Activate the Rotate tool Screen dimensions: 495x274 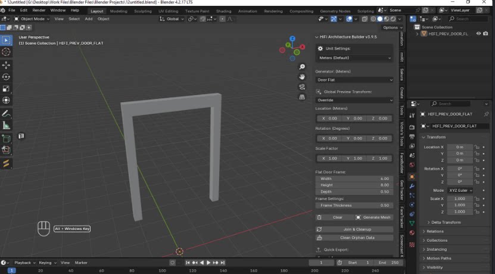click(x=6, y=77)
